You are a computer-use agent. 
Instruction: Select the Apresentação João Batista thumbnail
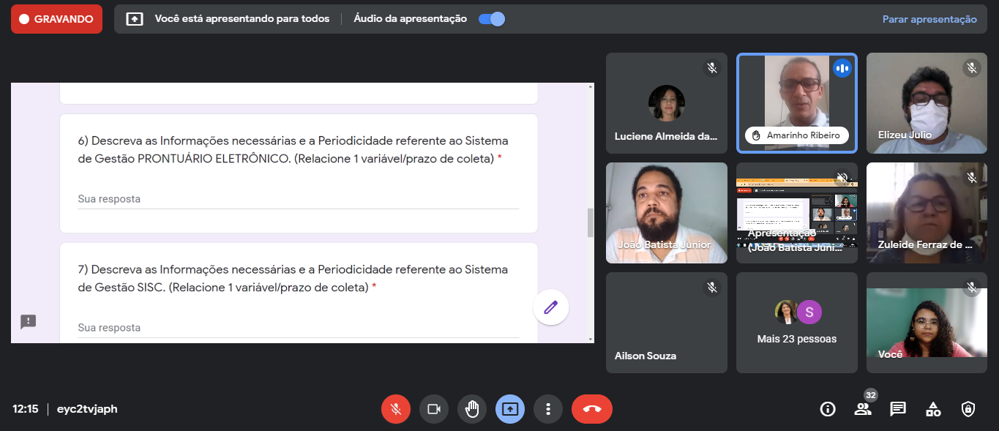(x=796, y=213)
